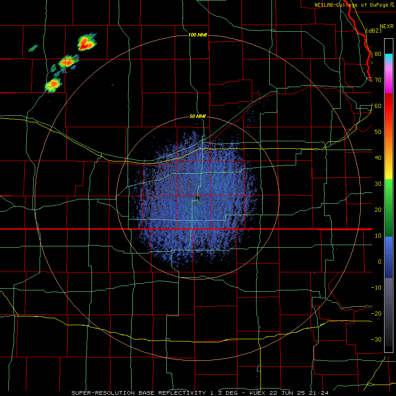Viewport: 396px width, 396px height.
Task: Click the 20 value on the dBZ scale
Action: pos(378,210)
